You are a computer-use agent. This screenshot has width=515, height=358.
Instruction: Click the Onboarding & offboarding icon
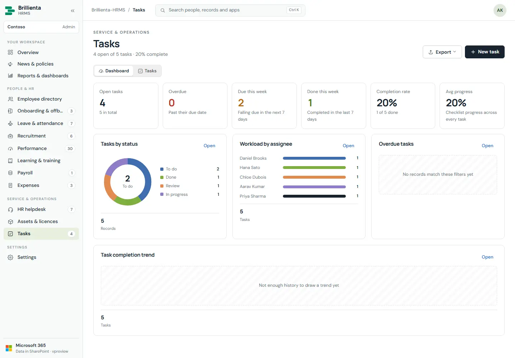[10, 111]
